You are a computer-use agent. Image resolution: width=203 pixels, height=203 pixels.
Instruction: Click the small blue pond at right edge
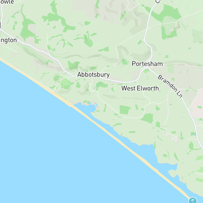(x=194, y=134)
